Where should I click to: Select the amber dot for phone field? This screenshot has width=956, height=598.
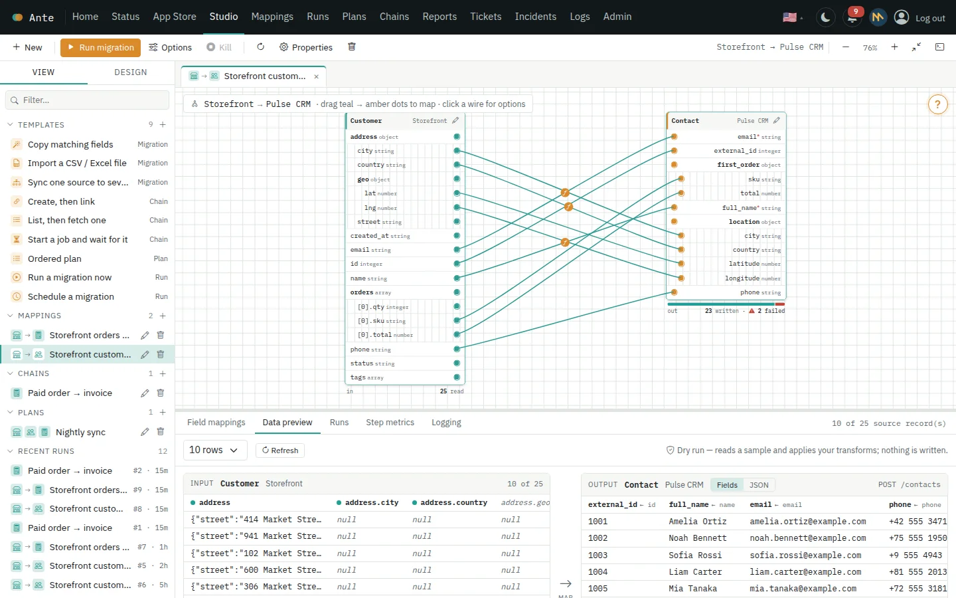point(674,292)
